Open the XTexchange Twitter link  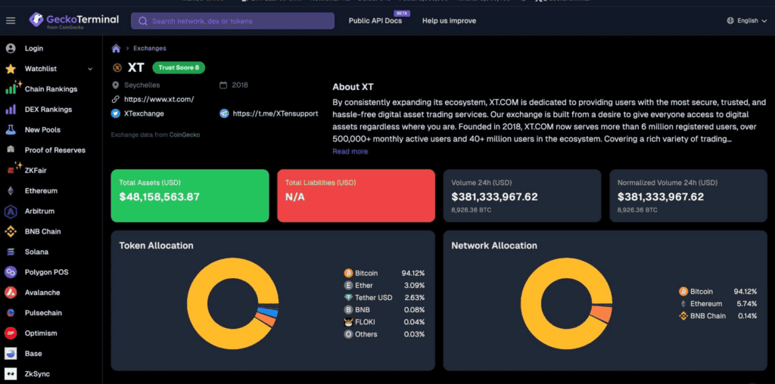click(144, 113)
